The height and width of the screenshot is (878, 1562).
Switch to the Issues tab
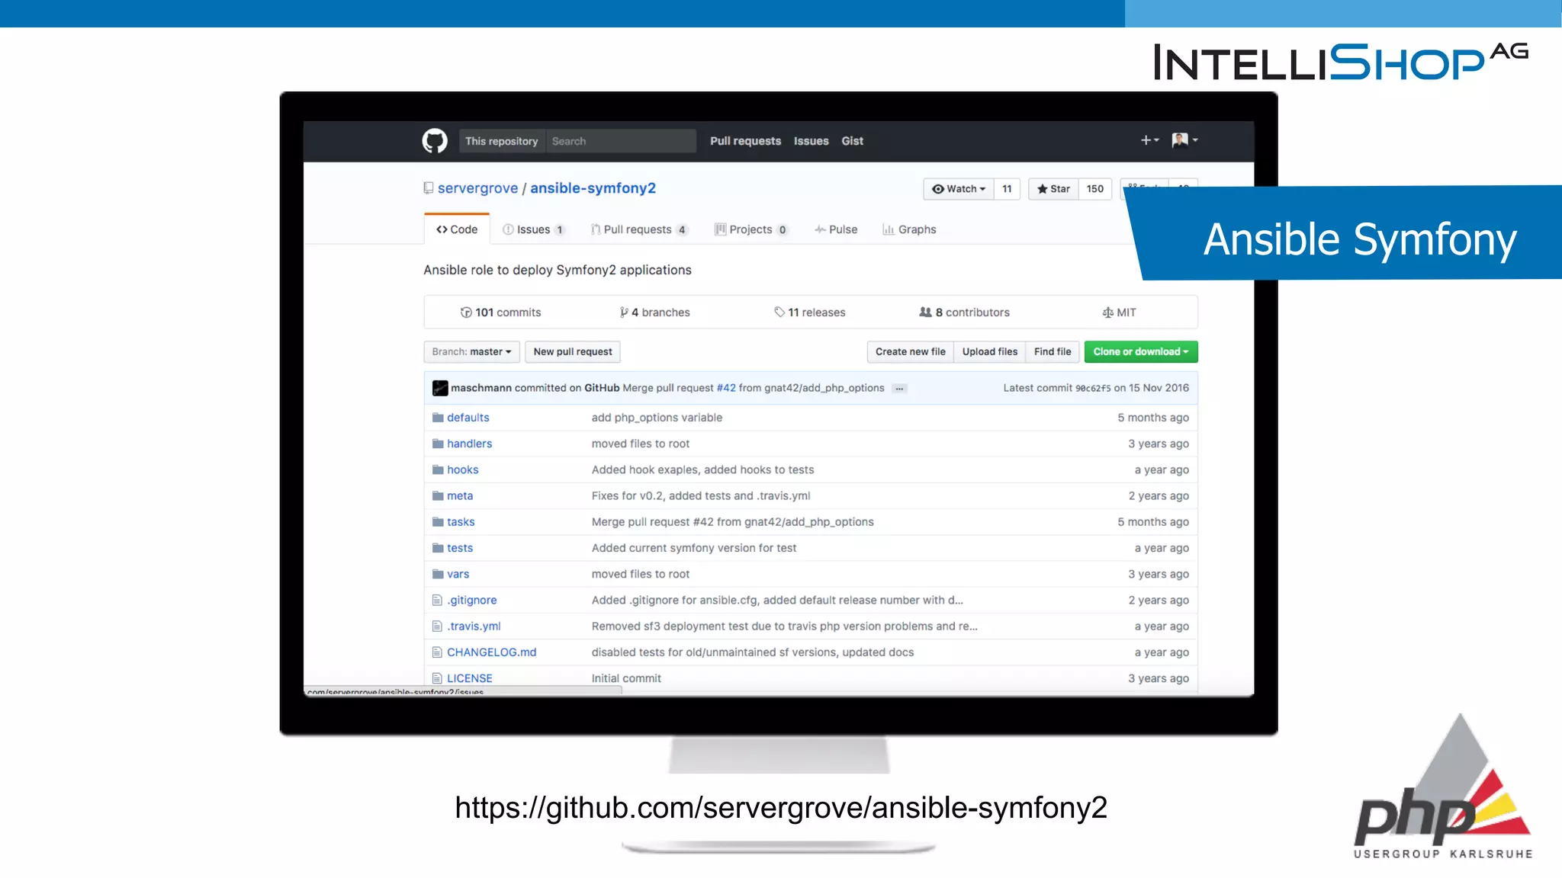[x=533, y=229]
